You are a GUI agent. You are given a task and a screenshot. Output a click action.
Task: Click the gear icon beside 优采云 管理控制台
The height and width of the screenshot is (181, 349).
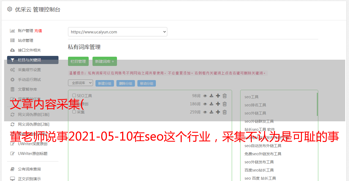point(10,9)
